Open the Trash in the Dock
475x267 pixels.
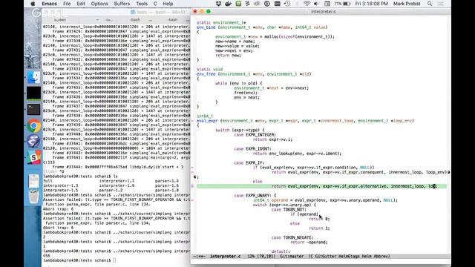(33, 197)
